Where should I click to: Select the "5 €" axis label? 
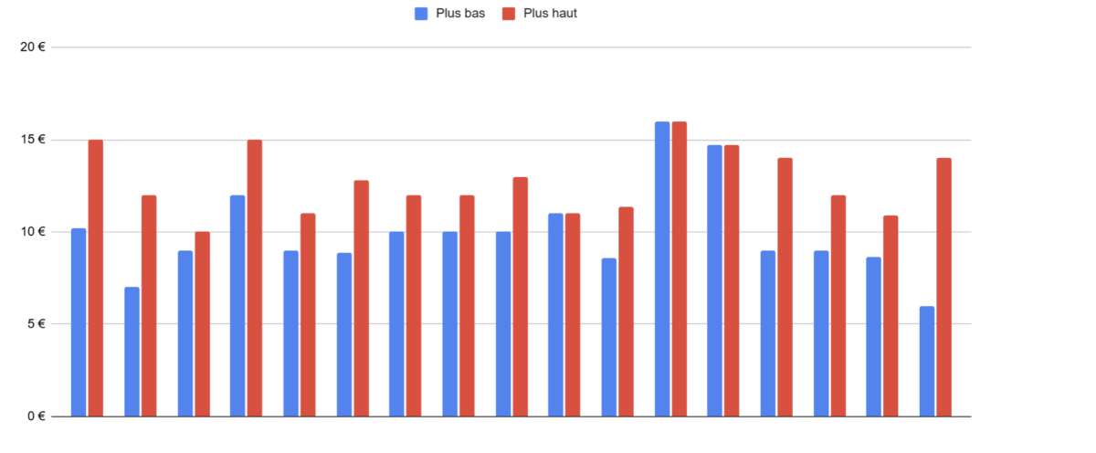(x=36, y=324)
